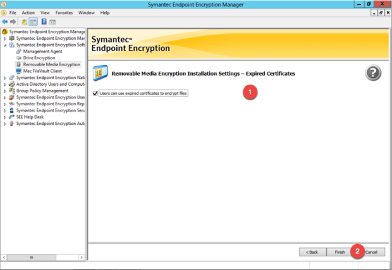392x270 pixels.
Task: Expand Group Policy Management node
Action: (x=5, y=90)
